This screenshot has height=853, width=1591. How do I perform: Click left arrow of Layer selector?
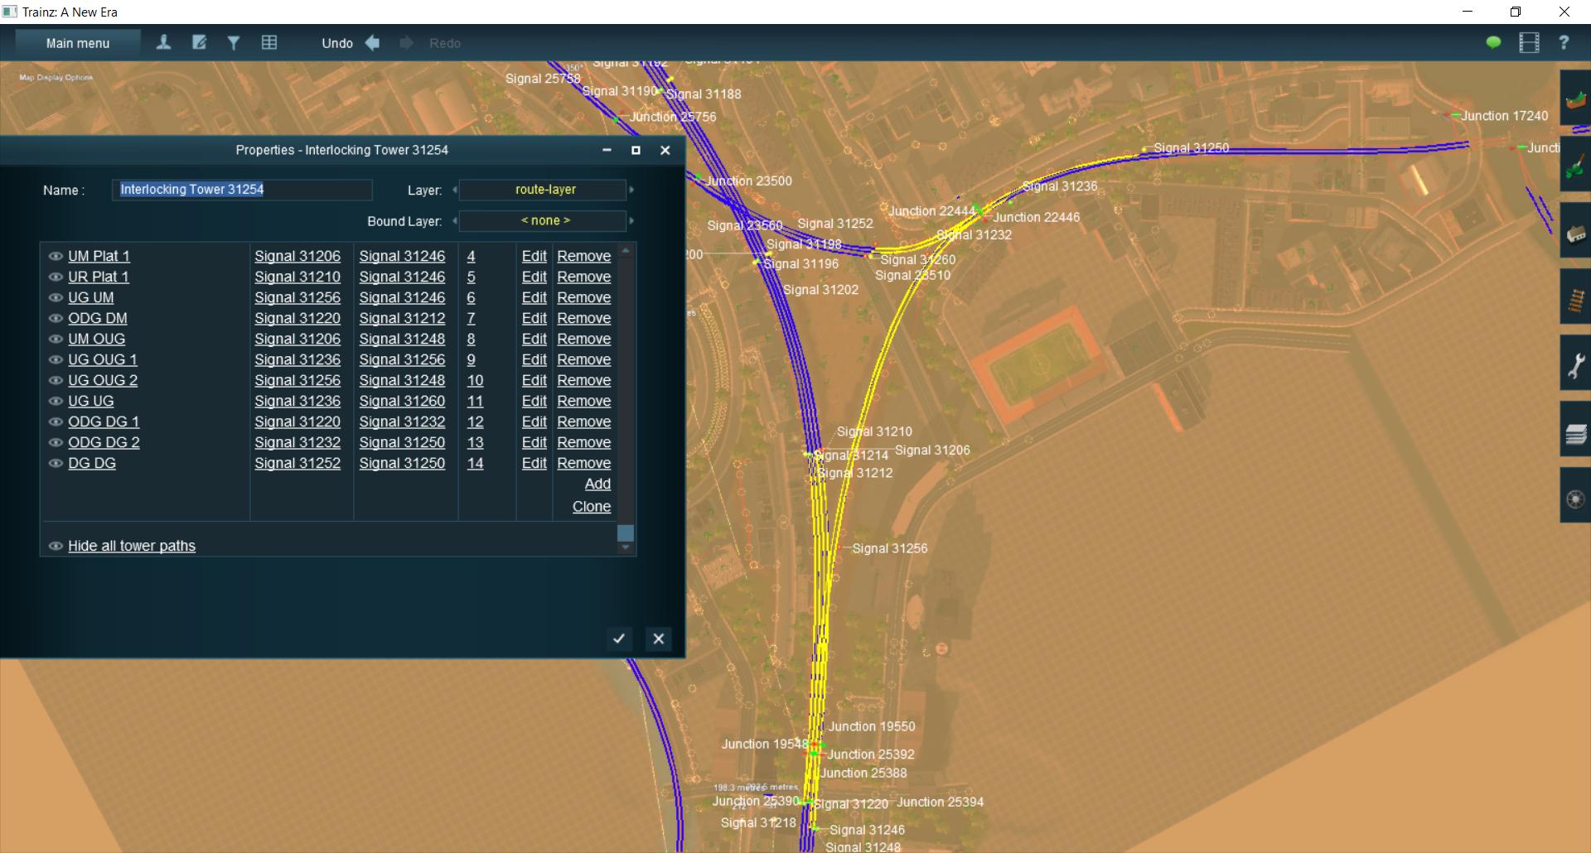coord(454,190)
